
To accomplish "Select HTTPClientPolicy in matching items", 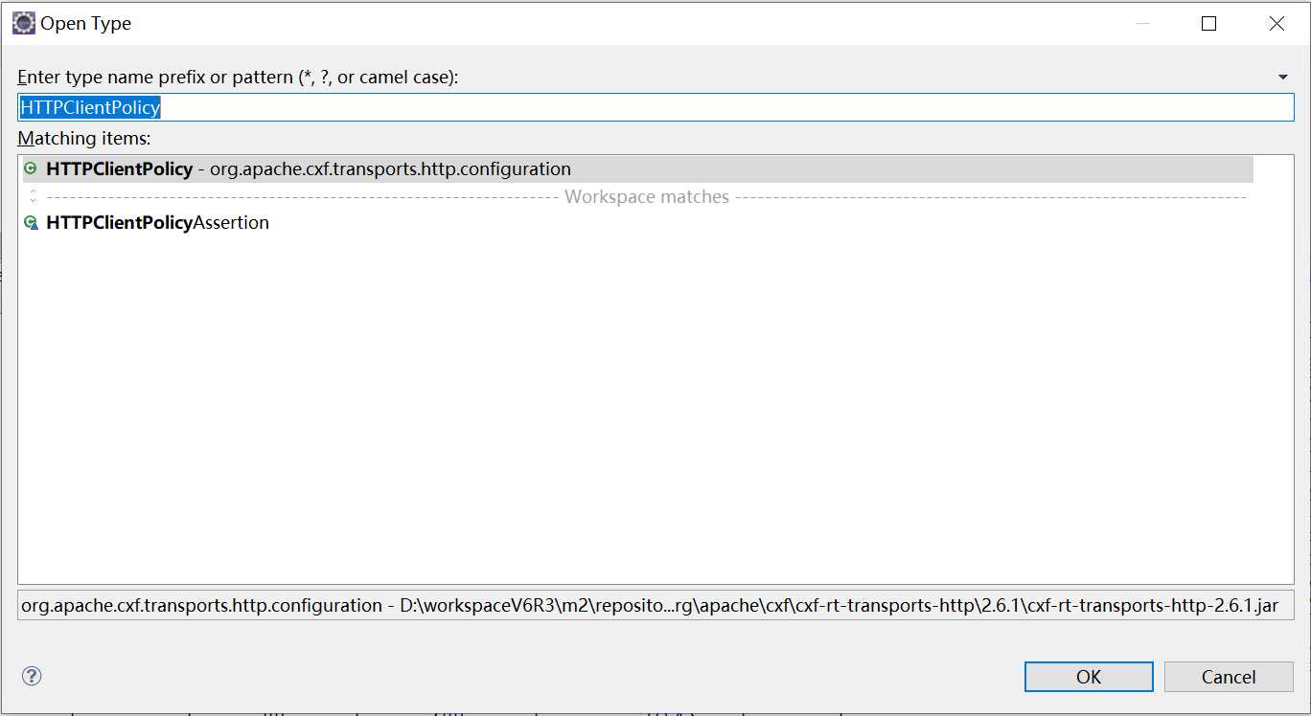I will (x=637, y=169).
